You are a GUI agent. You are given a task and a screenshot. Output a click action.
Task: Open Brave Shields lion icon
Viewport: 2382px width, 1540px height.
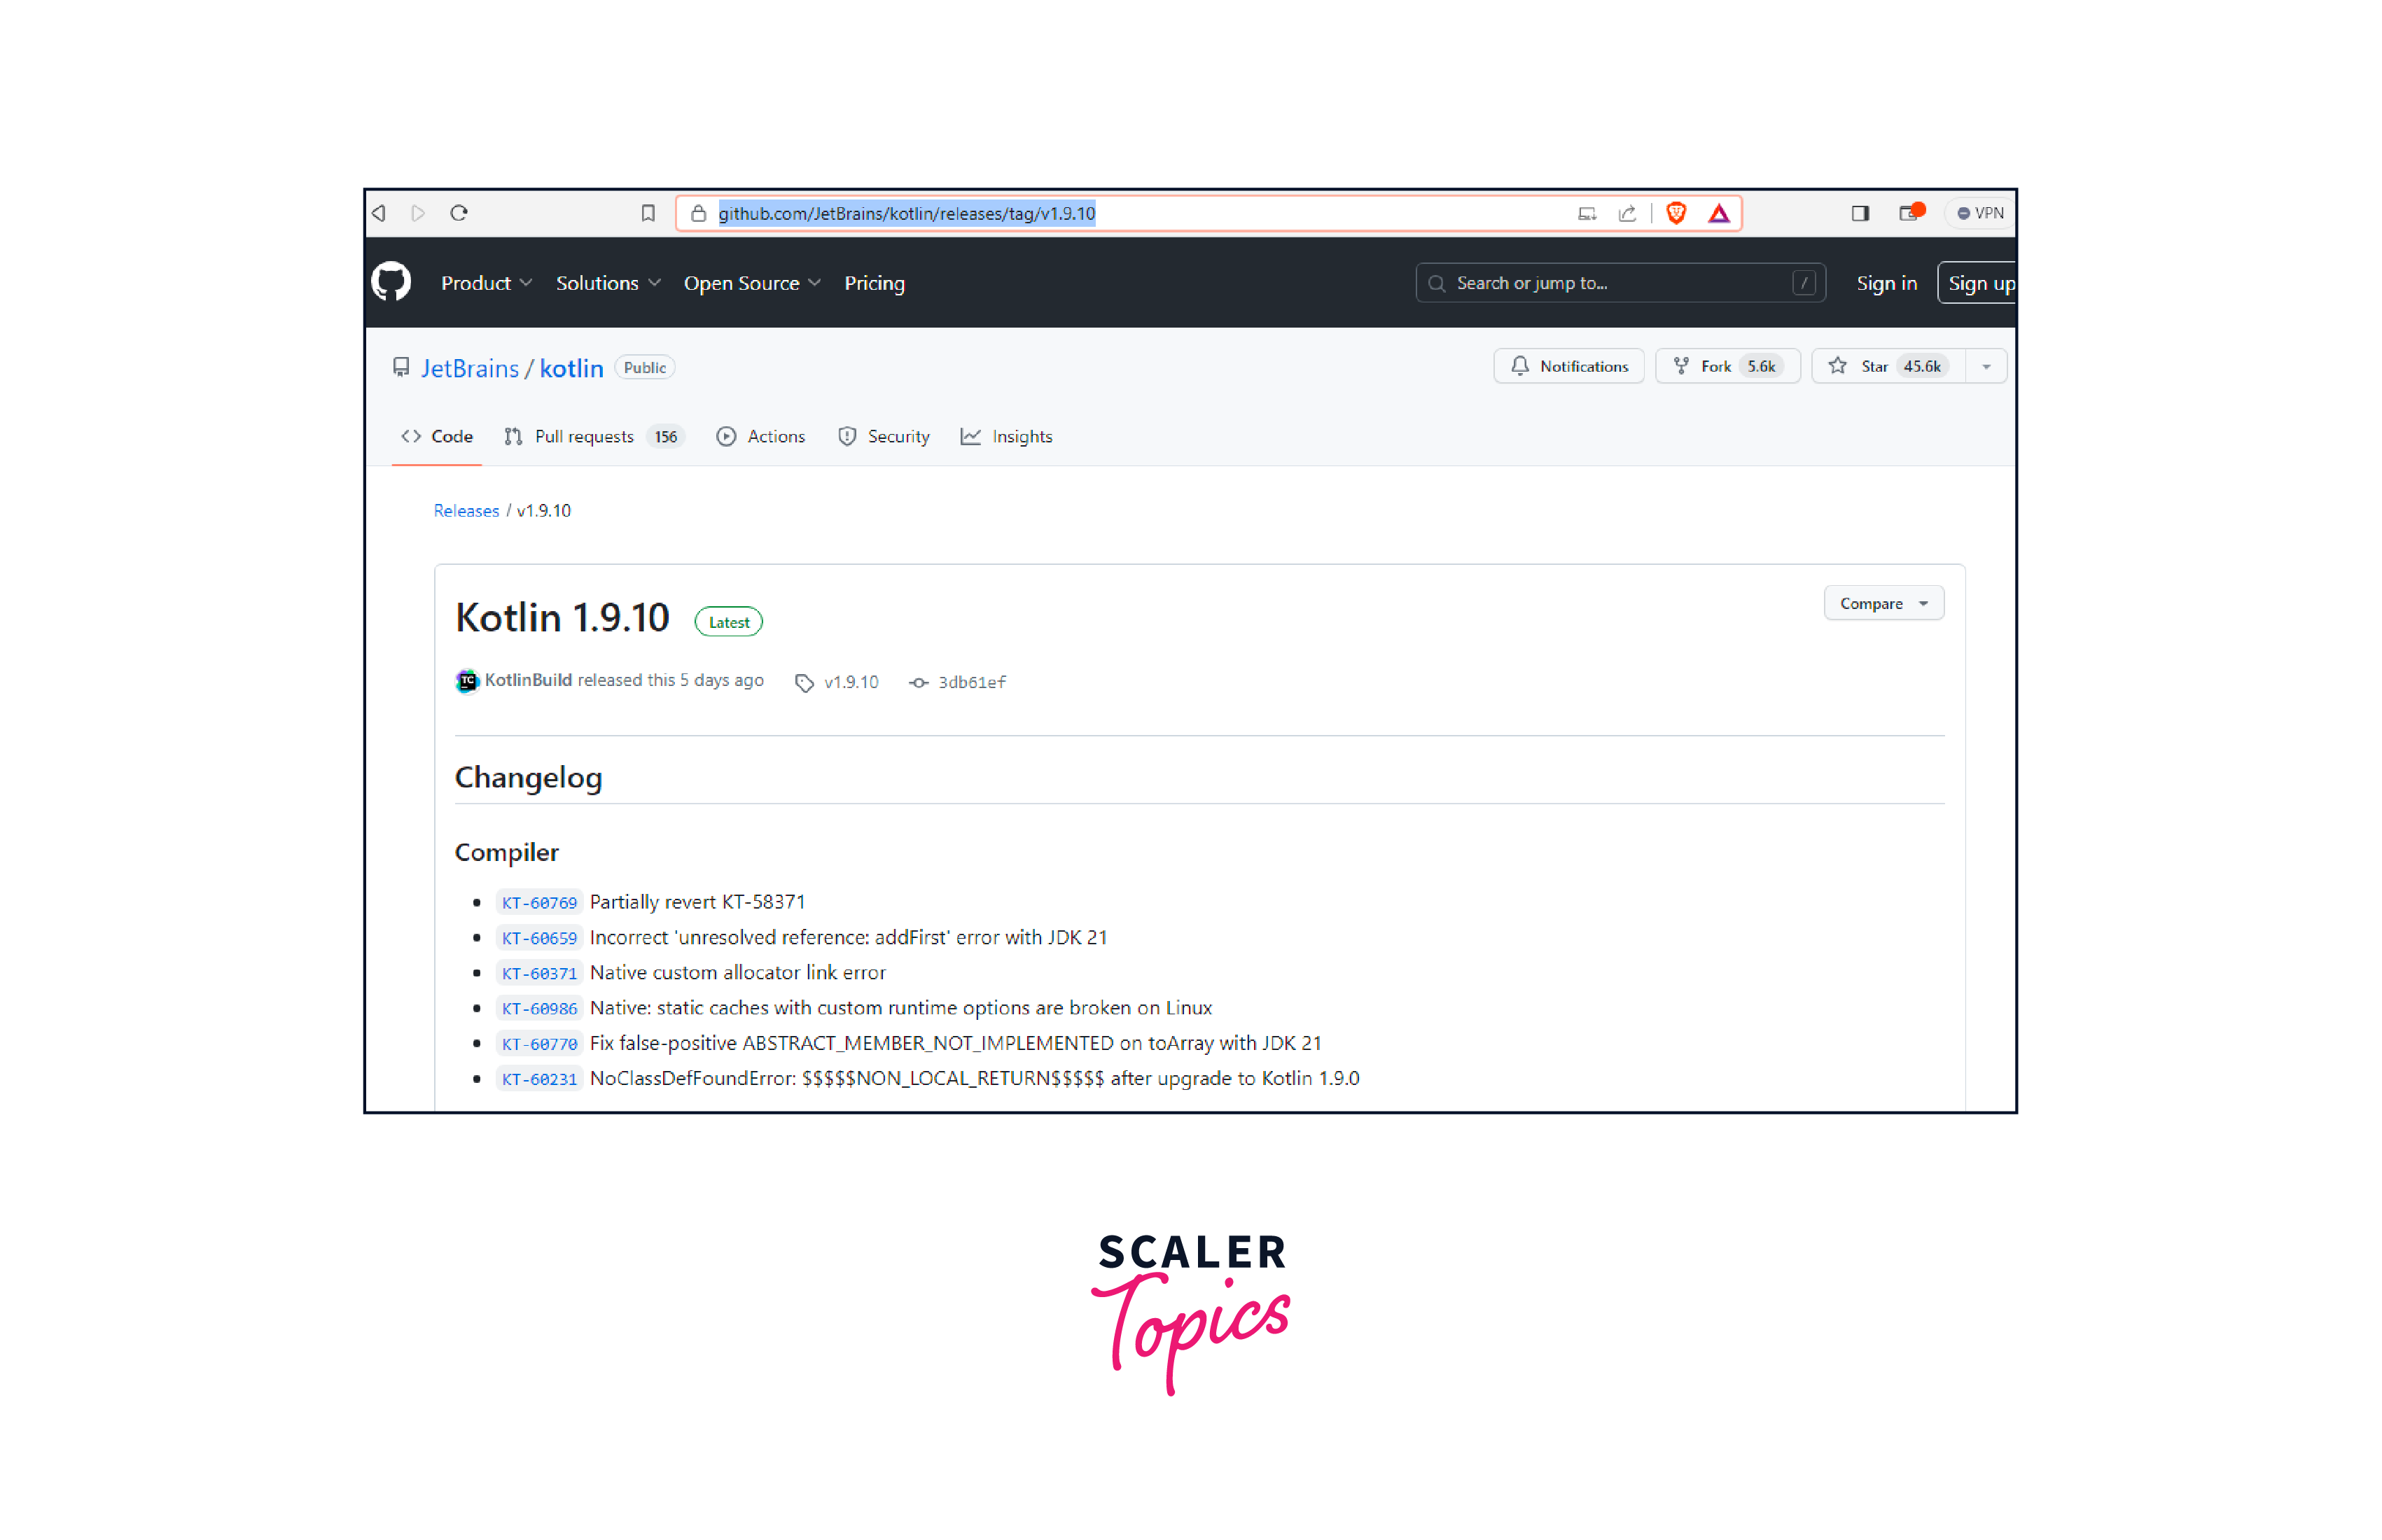pos(1676,213)
